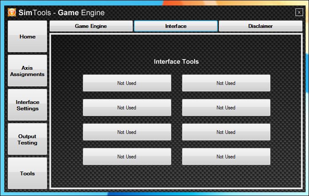Switch to the Game Engine tab
The height and width of the screenshot is (196, 309).
91,26
